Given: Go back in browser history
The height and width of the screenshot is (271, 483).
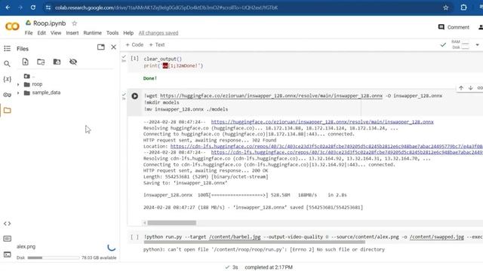Looking at the screenshot, I should click(8, 8).
